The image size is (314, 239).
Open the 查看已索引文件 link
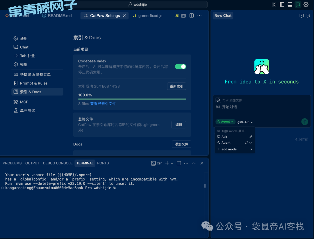tap(103, 104)
